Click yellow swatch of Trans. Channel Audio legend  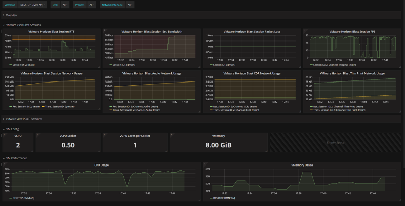click(x=111, y=110)
